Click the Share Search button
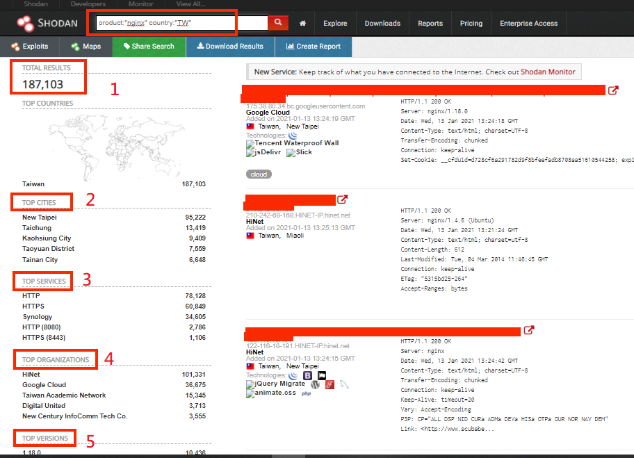 (149, 47)
